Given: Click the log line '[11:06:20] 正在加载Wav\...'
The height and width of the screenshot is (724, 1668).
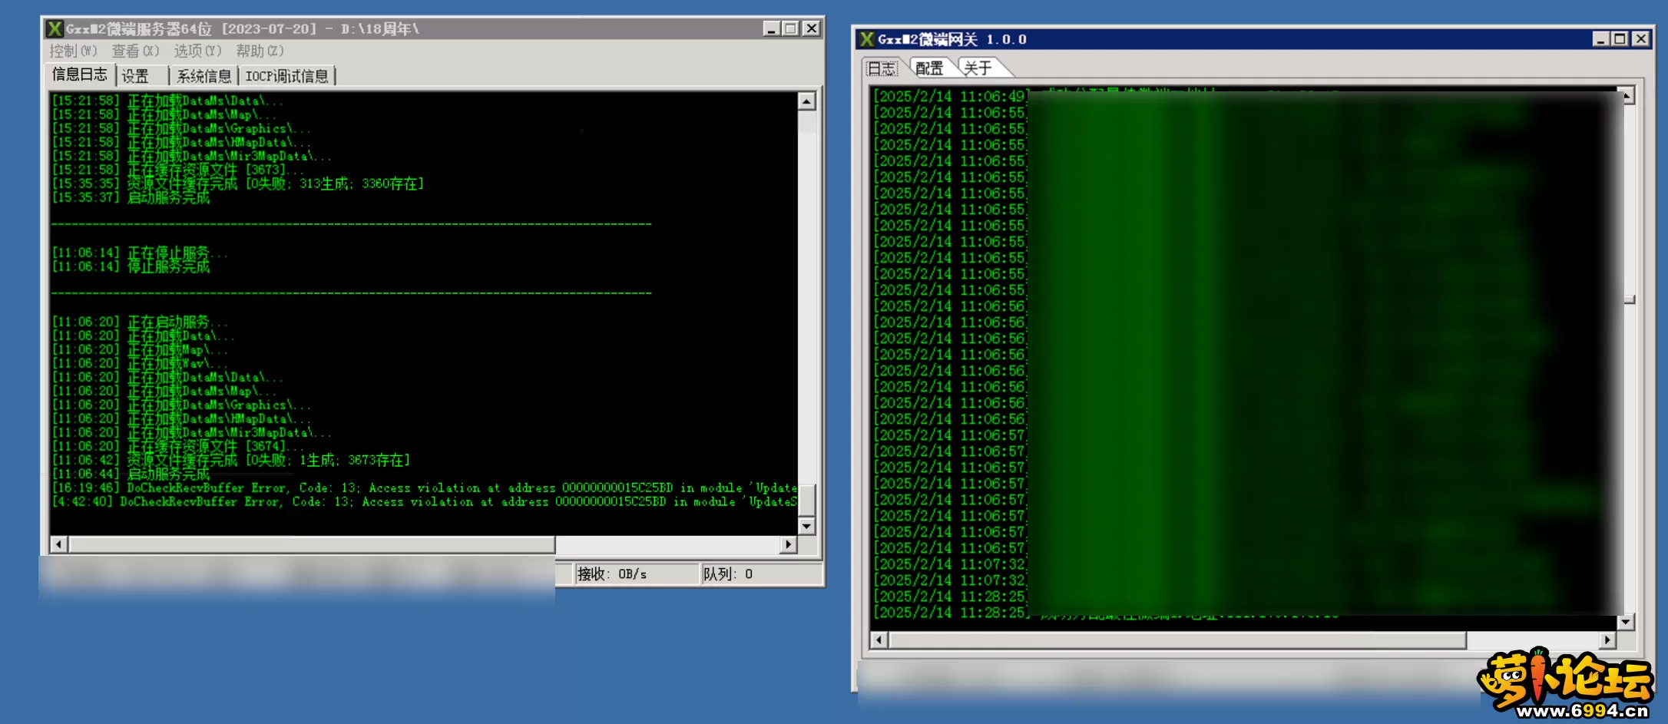Looking at the screenshot, I should [x=140, y=363].
